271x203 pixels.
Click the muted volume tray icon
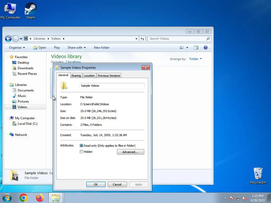244,198
